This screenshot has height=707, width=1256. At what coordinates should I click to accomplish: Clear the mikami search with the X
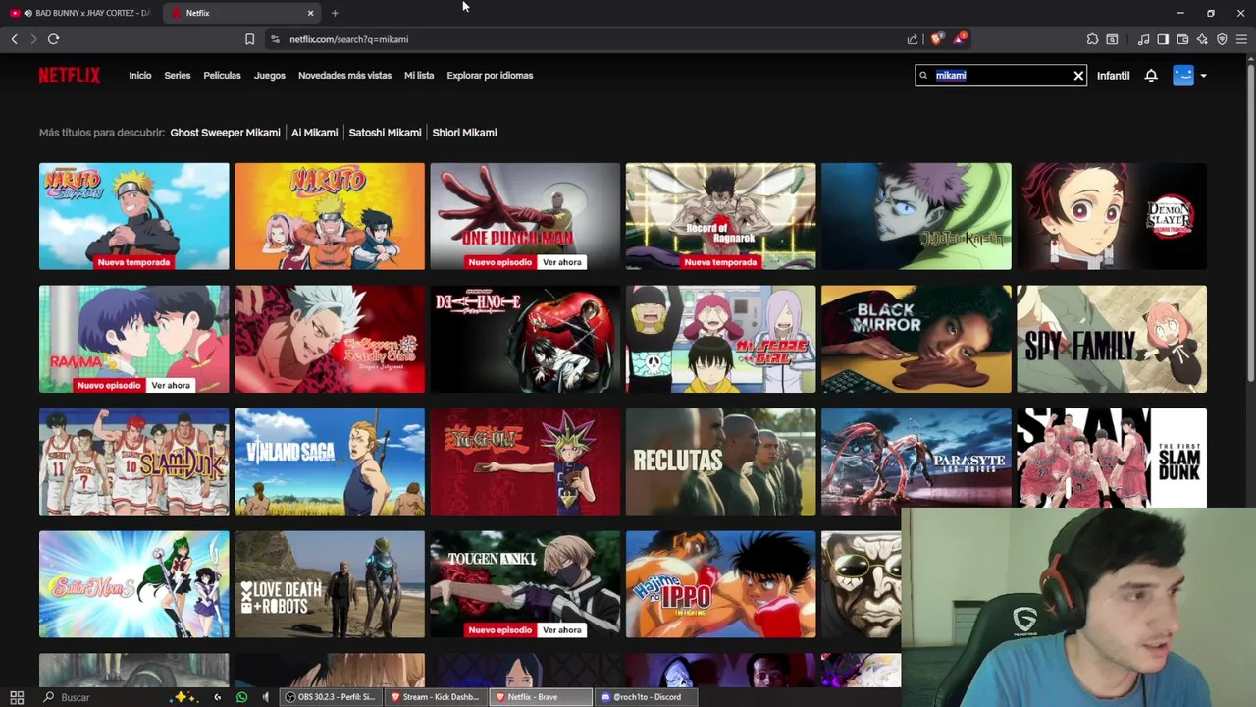click(x=1078, y=76)
